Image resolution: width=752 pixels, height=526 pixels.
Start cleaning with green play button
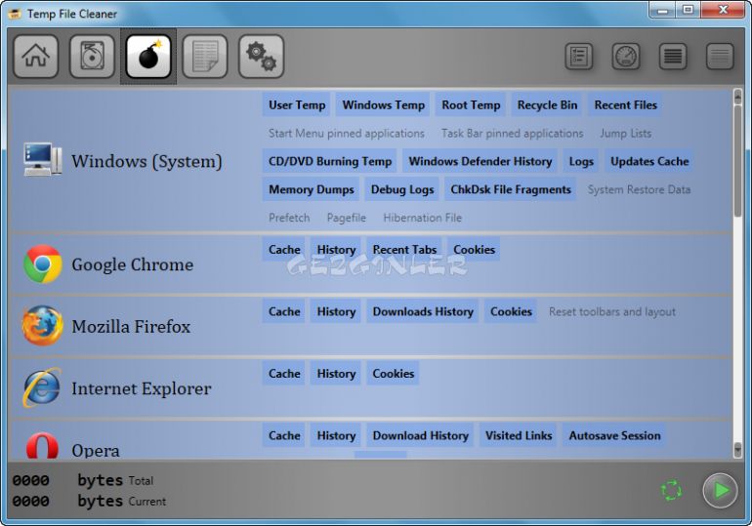(x=721, y=490)
